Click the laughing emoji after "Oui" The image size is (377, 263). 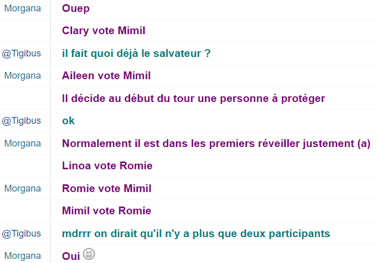click(89, 255)
